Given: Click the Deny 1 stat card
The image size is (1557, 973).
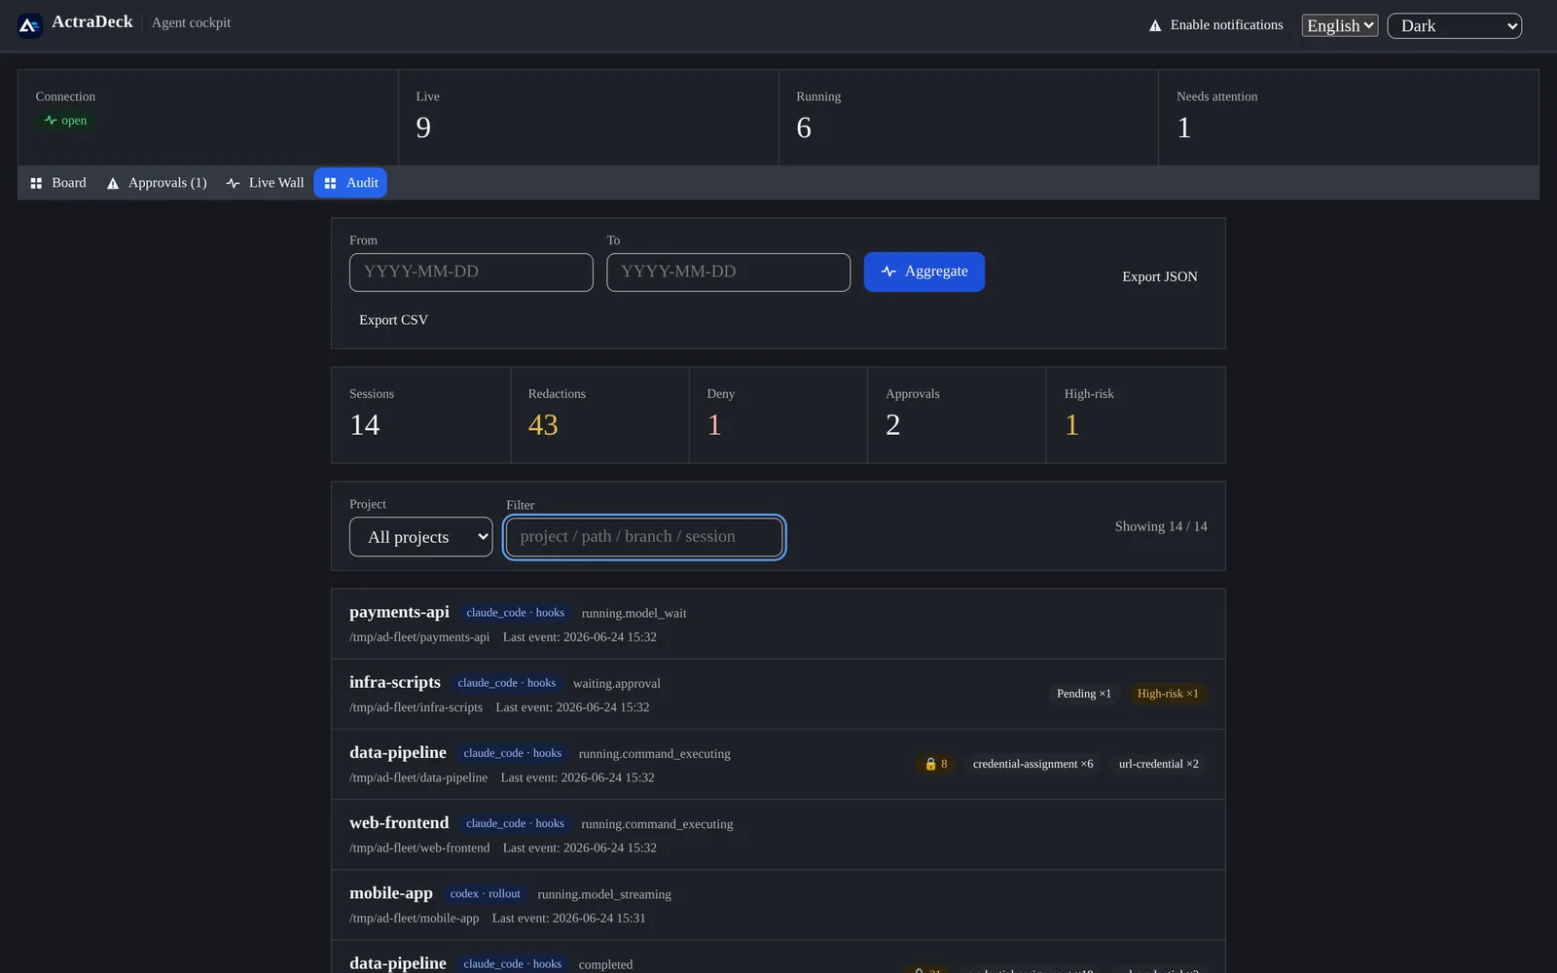Looking at the screenshot, I should pos(778,415).
